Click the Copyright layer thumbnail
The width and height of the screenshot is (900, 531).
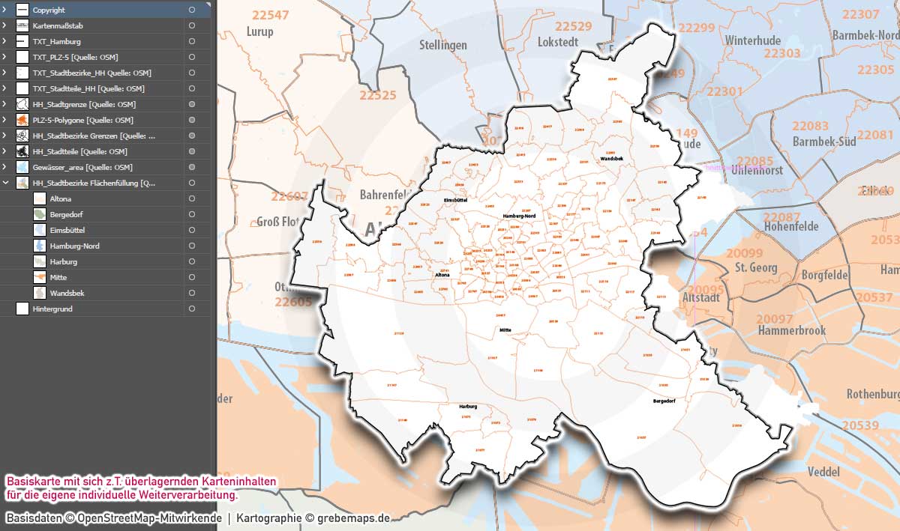click(24, 10)
